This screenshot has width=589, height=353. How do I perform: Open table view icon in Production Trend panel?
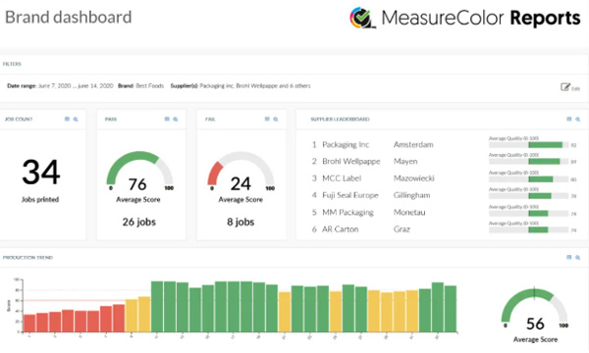[569, 257]
